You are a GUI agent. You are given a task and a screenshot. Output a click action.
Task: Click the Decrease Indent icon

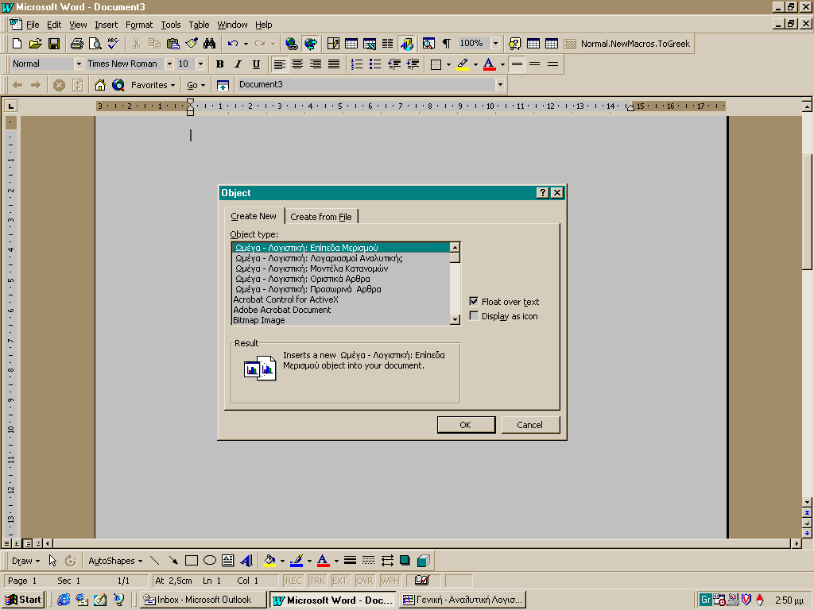tap(394, 64)
